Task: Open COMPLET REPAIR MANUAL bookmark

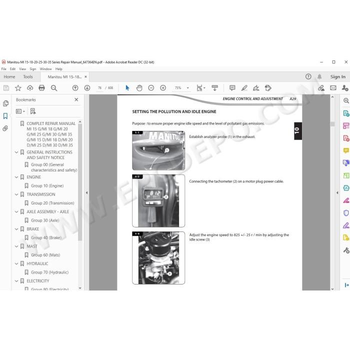Action: [51, 134]
